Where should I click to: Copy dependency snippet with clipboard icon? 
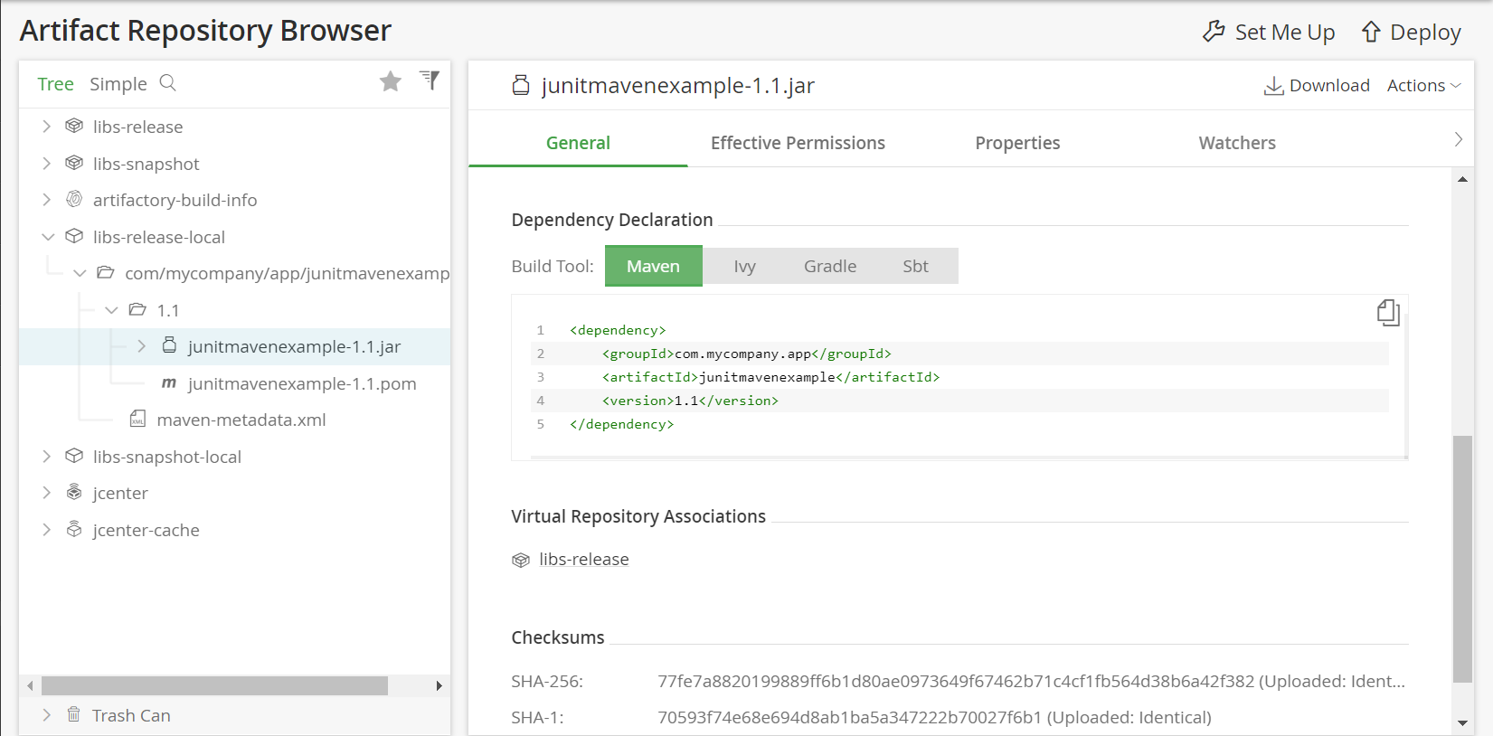click(x=1387, y=313)
